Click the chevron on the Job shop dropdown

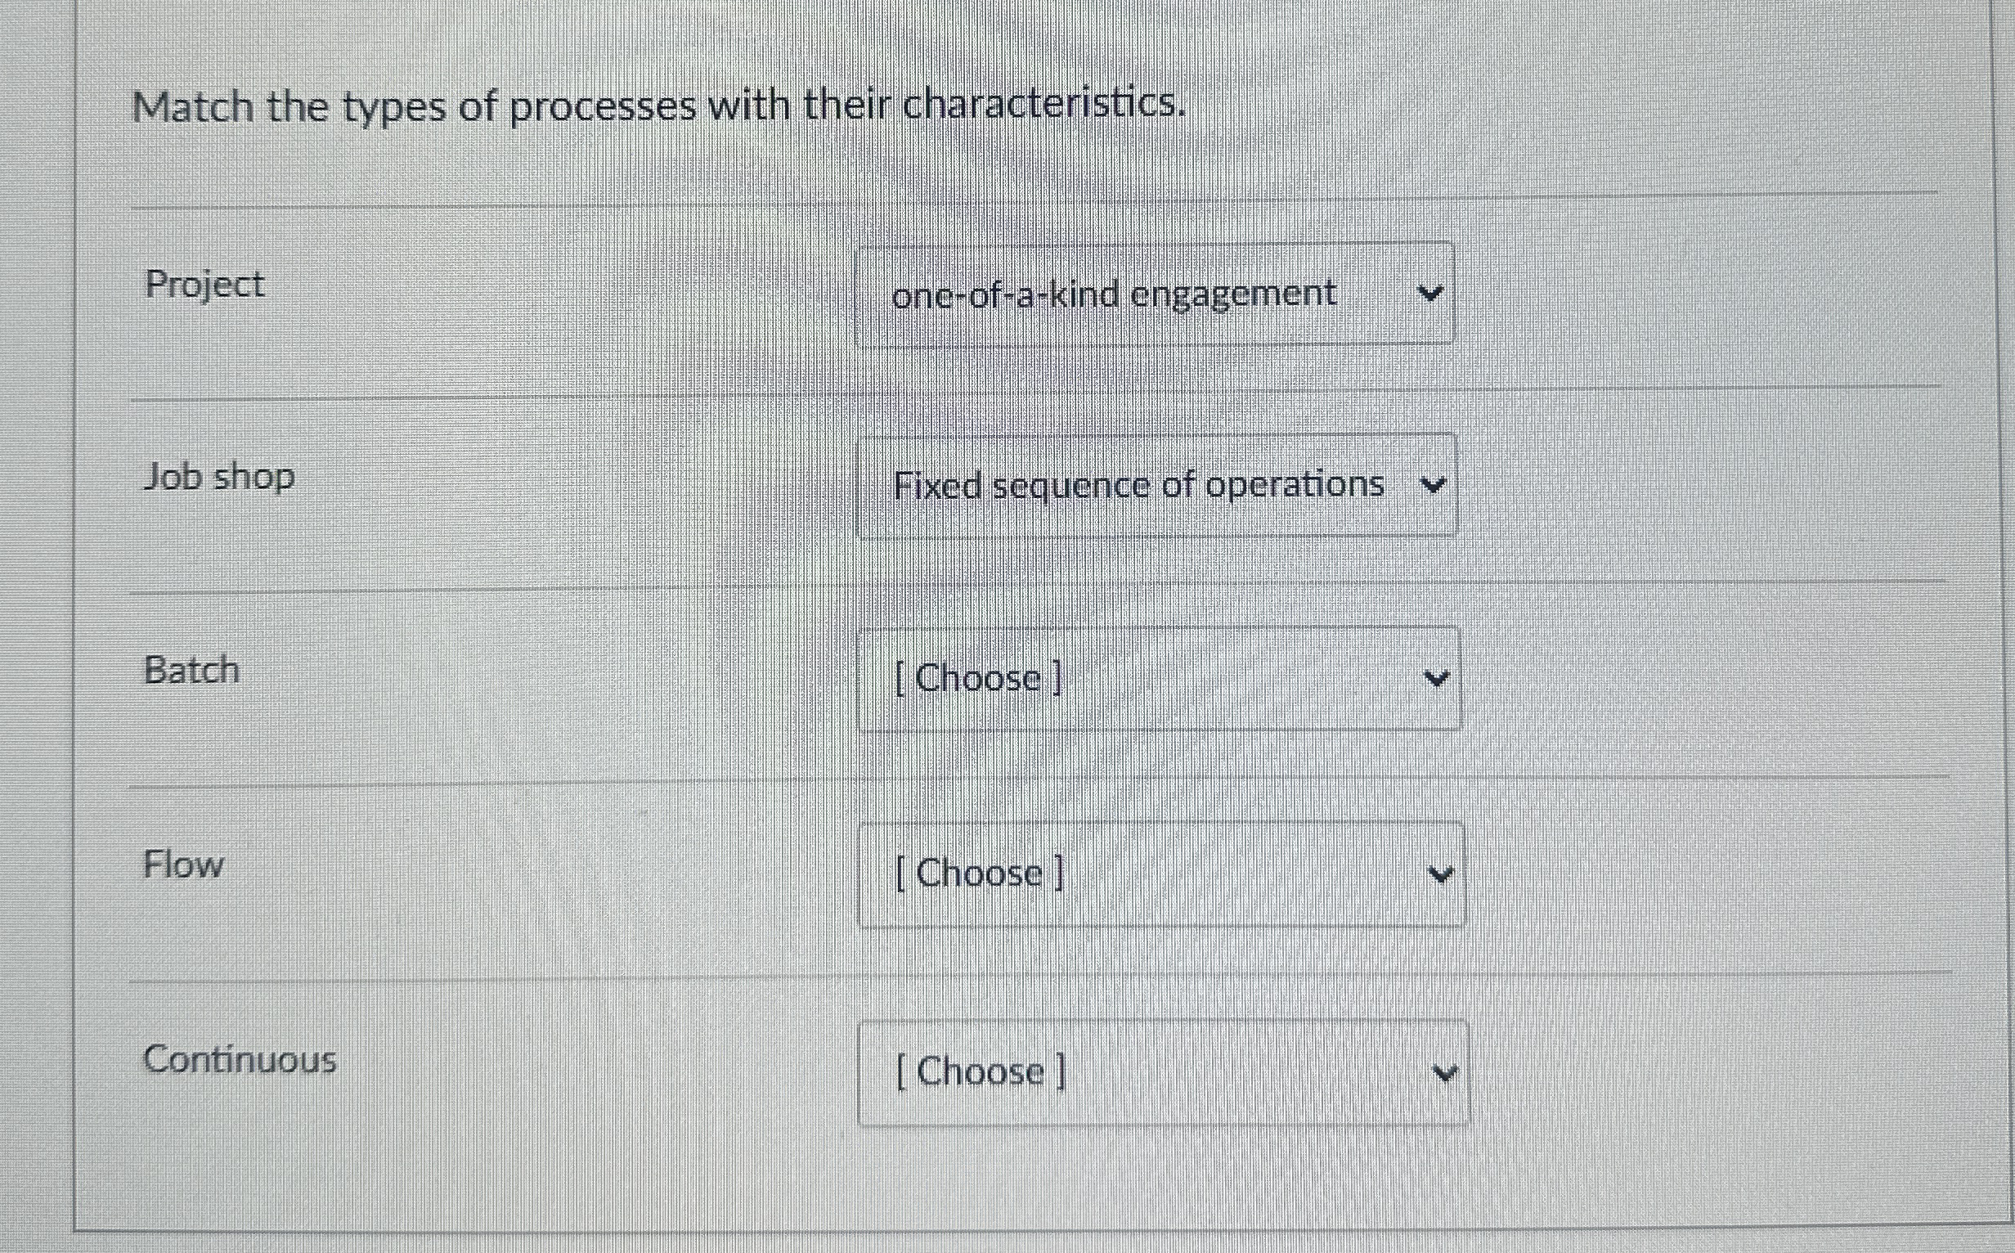point(1434,486)
